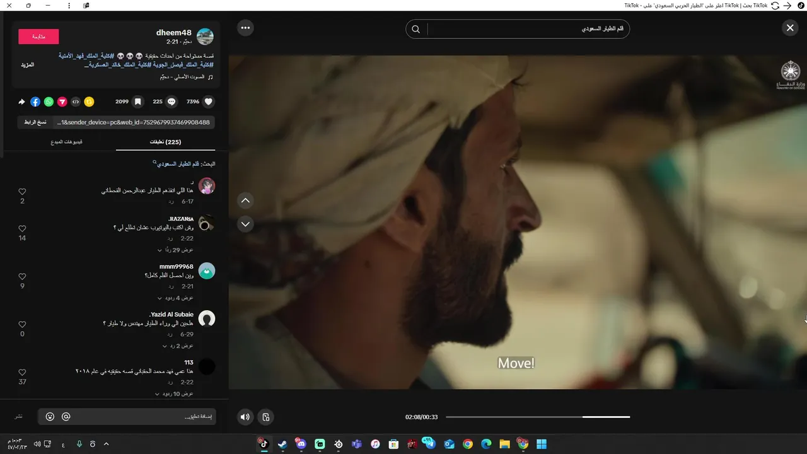This screenshot has height=454, width=807.
Task: Open the window three-dot menu in title bar
Action: tap(69, 5)
